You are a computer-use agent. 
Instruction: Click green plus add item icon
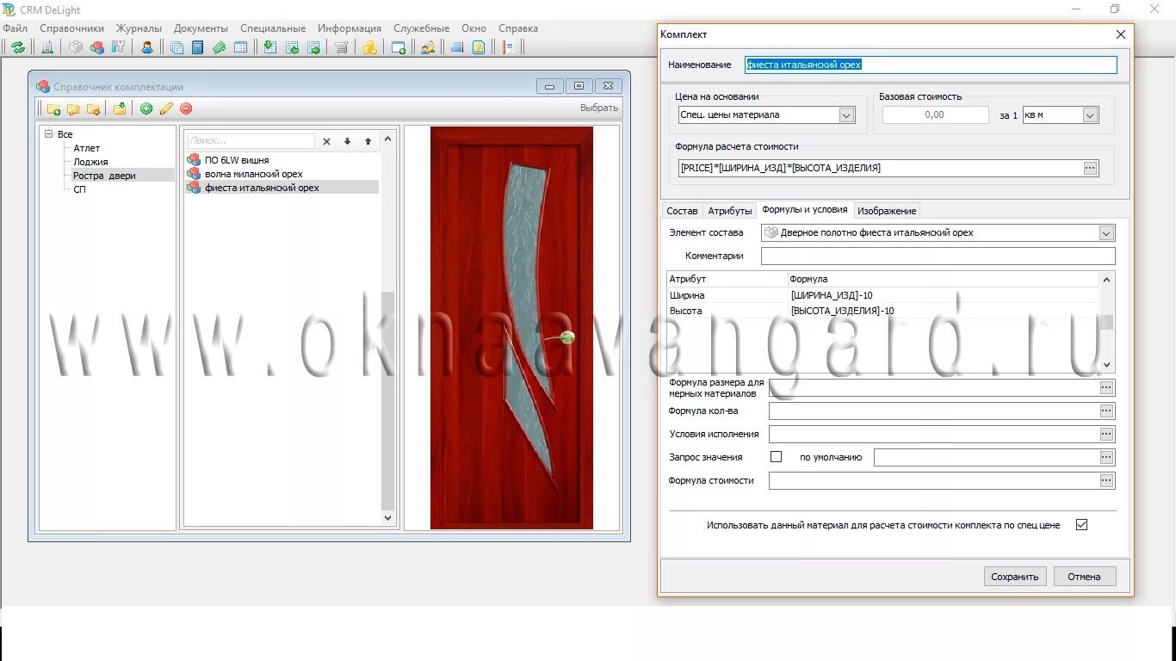click(146, 108)
